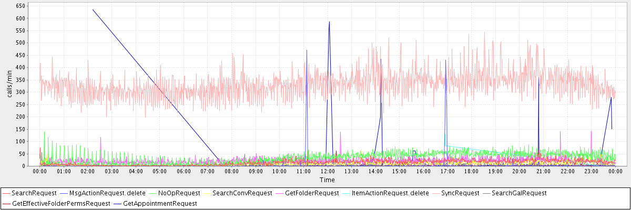
Task: Click the GetFolderRequest legend label
Action: coord(312,193)
